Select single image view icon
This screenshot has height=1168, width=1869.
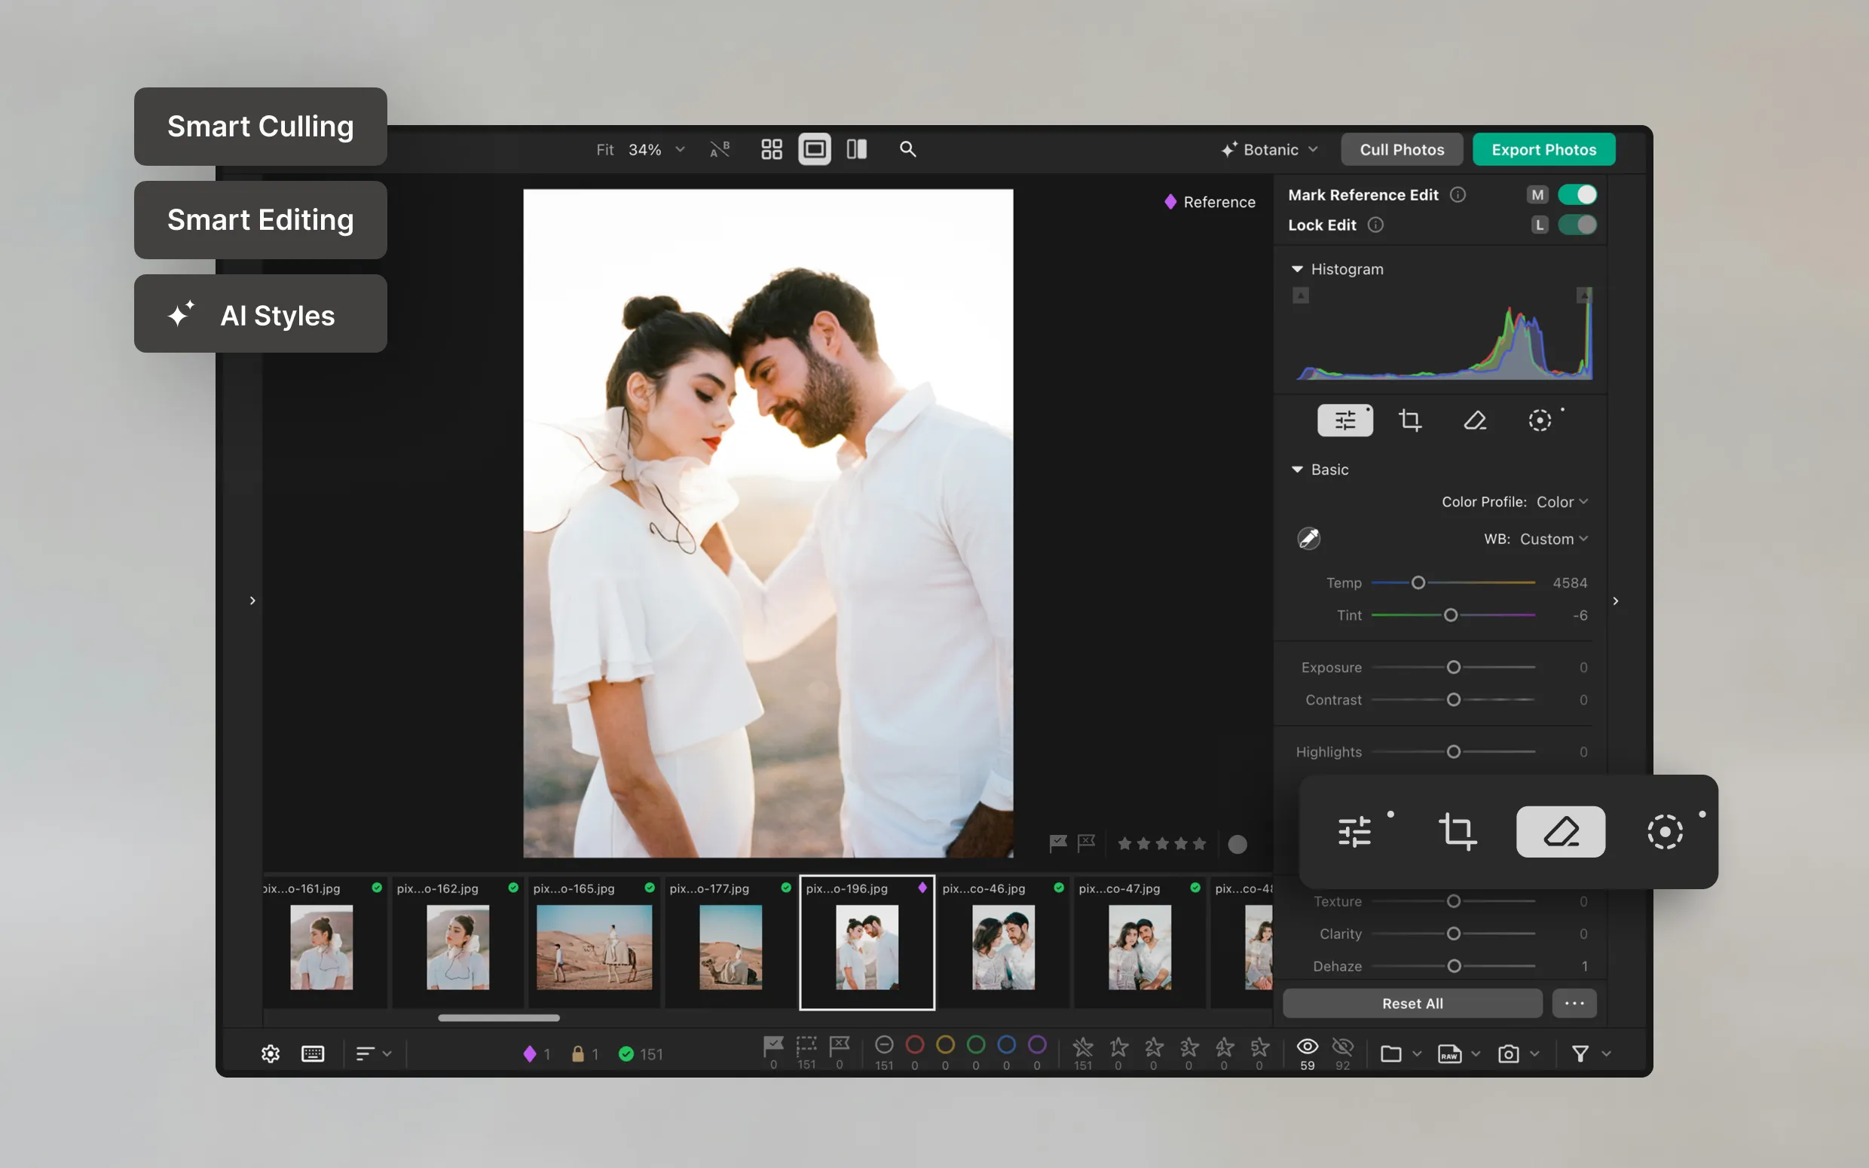pos(814,149)
